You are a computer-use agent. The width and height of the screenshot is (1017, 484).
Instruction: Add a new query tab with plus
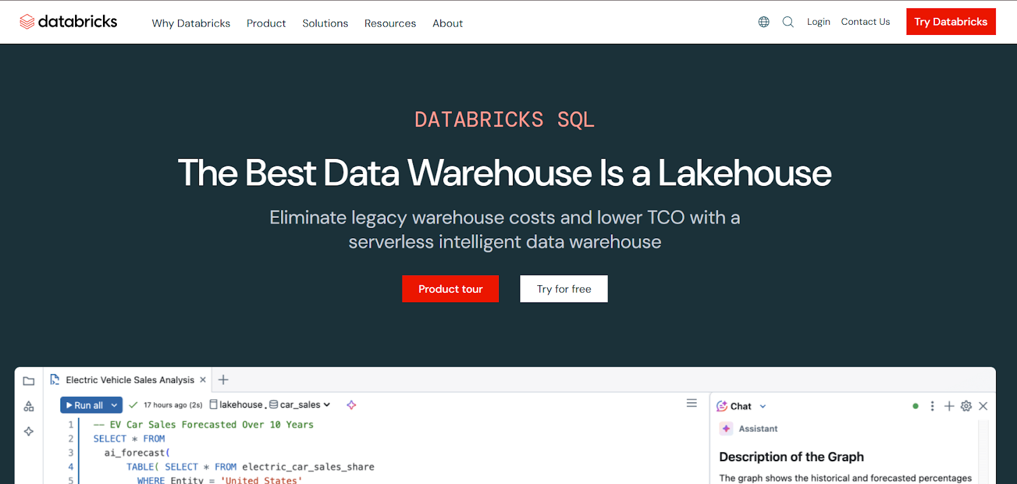coord(223,380)
